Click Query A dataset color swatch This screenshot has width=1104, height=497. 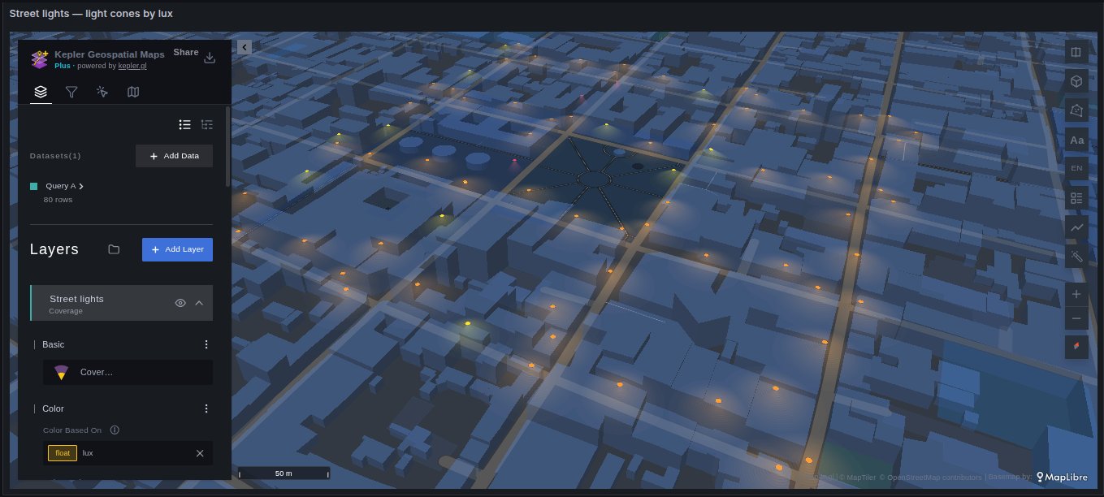click(x=34, y=186)
